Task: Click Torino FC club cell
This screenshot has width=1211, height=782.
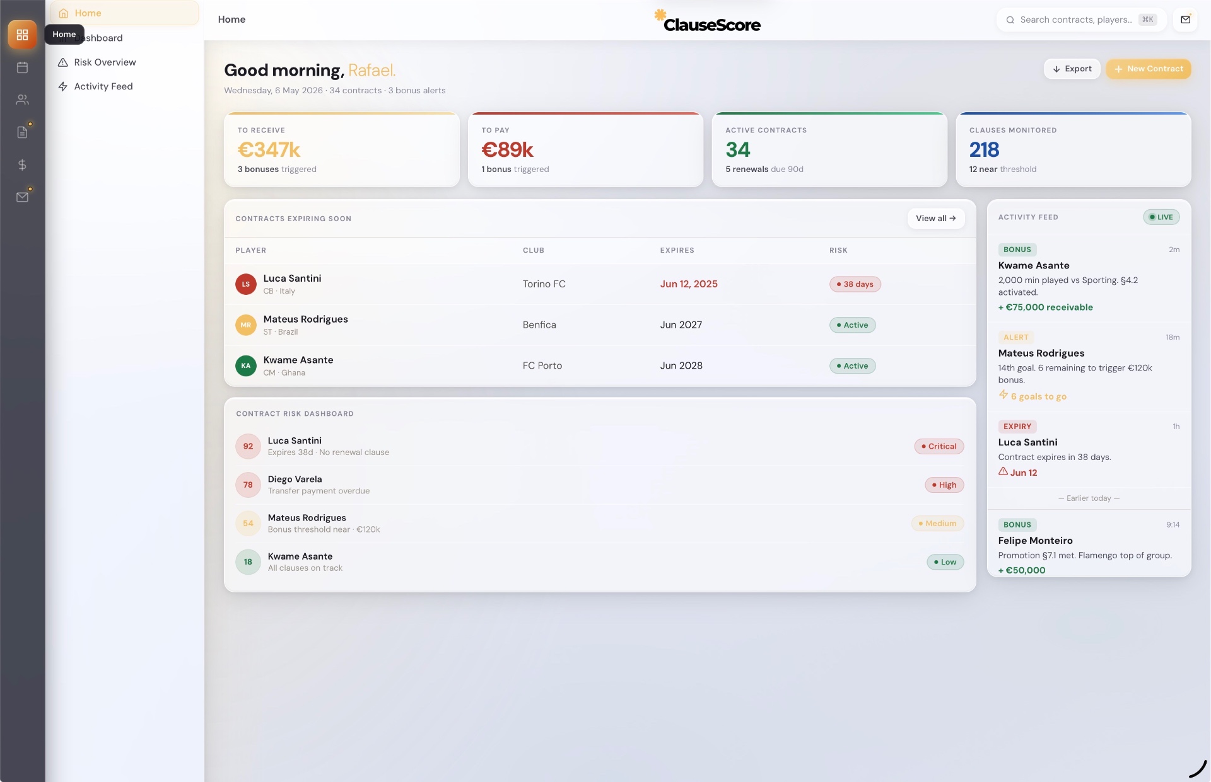Action: 544,284
